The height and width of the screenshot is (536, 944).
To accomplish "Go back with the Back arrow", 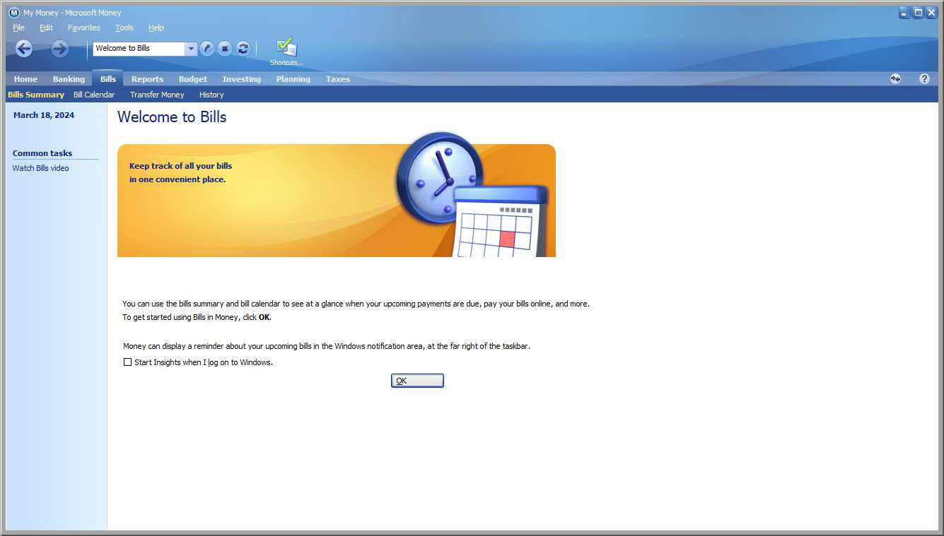I will 24,48.
